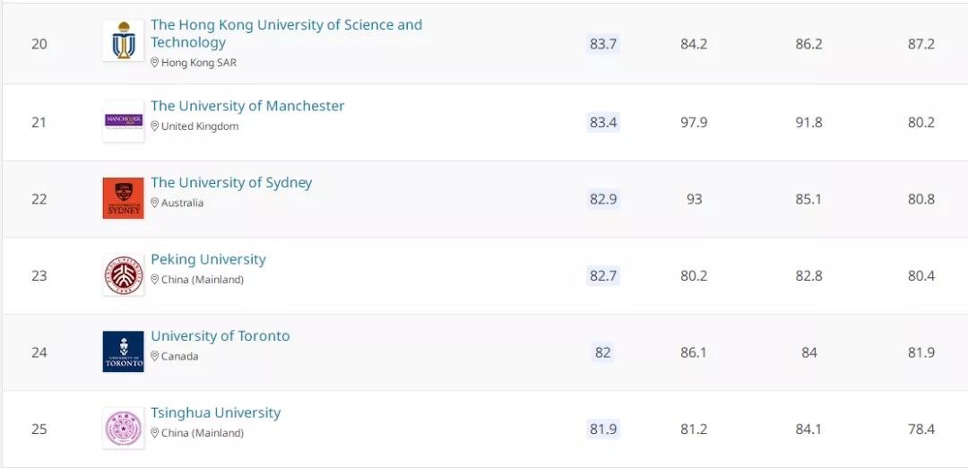Open the Tsinghua University link
The width and height of the screenshot is (968, 468).
[x=215, y=412]
